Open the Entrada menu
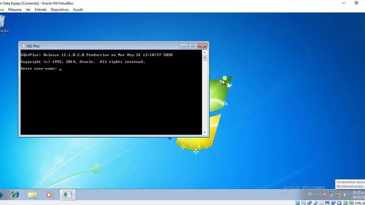The height and width of the screenshot is (205, 365). tap(40, 10)
